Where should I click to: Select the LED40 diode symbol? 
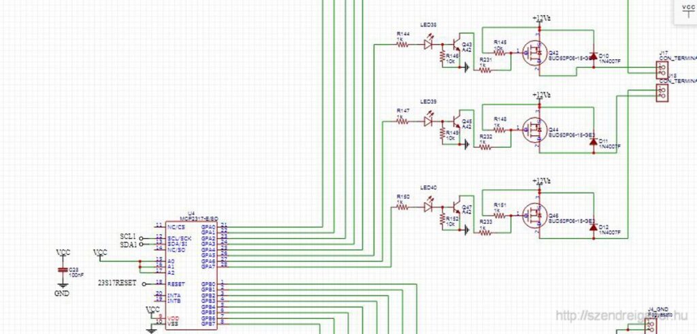click(x=429, y=207)
